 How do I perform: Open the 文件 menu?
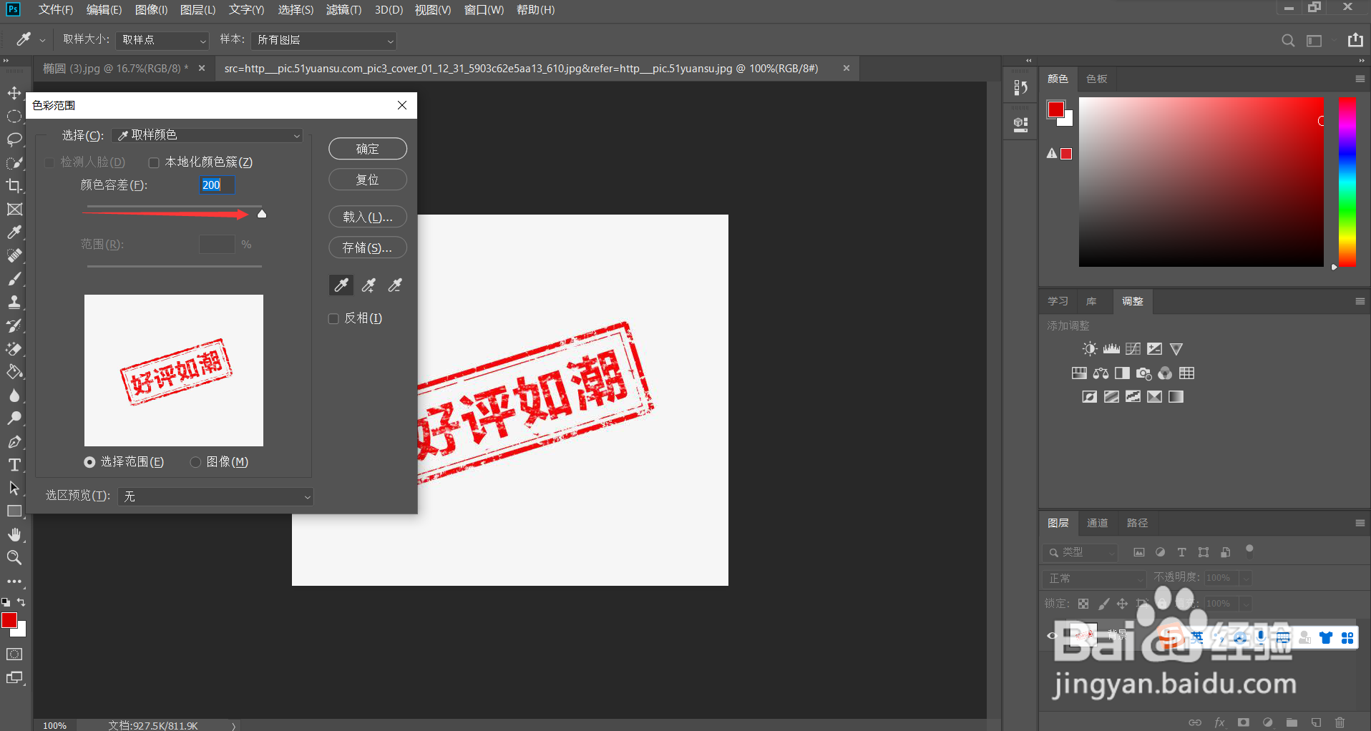(55, 10)
